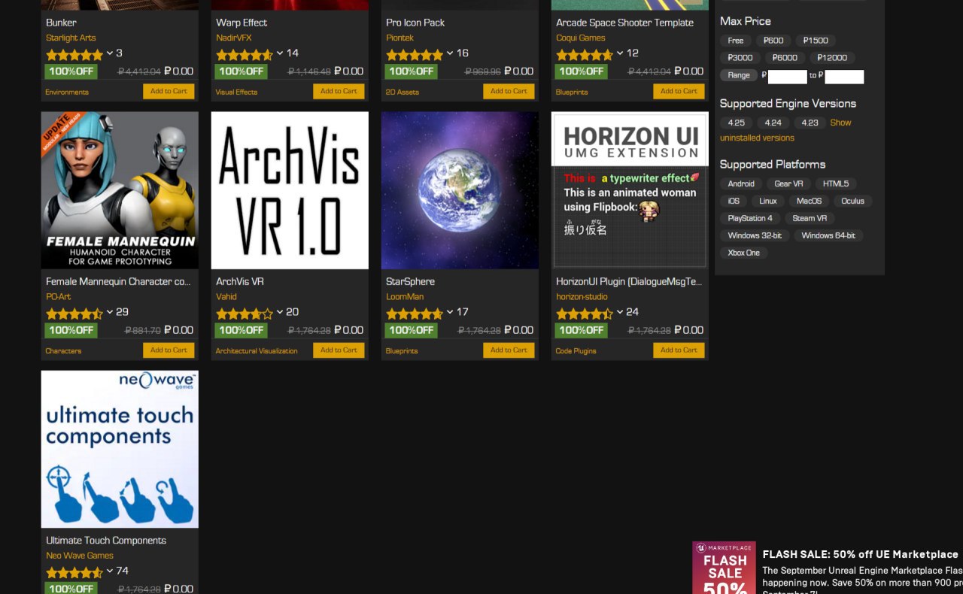Filter by engine version 4.24
Image resolution: width=963 pixels, height=594 pixels.
[773, 123]
